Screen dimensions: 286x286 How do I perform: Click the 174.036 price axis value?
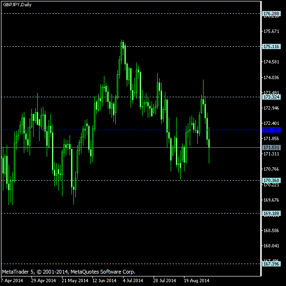[271, 78]
